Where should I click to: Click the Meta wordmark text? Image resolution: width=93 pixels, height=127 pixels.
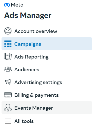(17, 5)
